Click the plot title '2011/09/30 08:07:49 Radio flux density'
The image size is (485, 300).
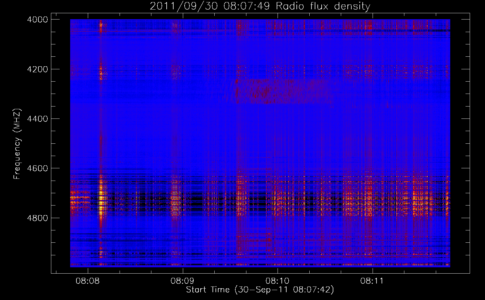pyautogui.click(x=260, y=6)
